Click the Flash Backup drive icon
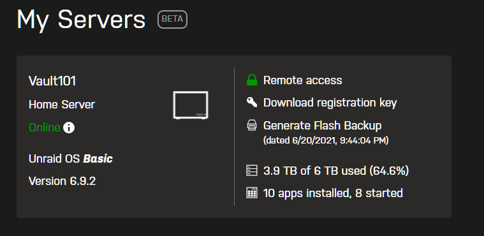This screenshot has width=484, height=236. click(x=252, y=126)
